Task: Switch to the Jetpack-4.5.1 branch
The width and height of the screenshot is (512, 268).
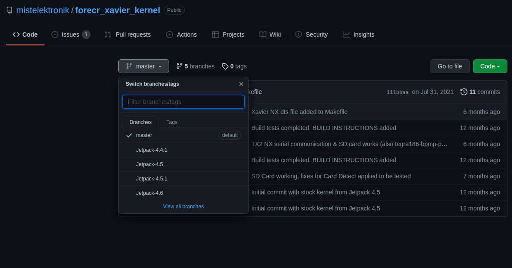Action: tap(183, 179)
